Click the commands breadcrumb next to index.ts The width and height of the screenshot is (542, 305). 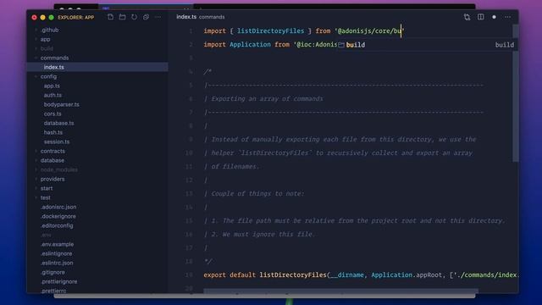(x=212, y=17)
